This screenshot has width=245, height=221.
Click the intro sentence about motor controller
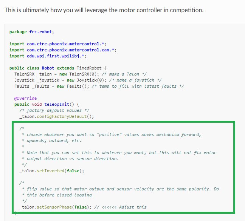click(104, 9)
